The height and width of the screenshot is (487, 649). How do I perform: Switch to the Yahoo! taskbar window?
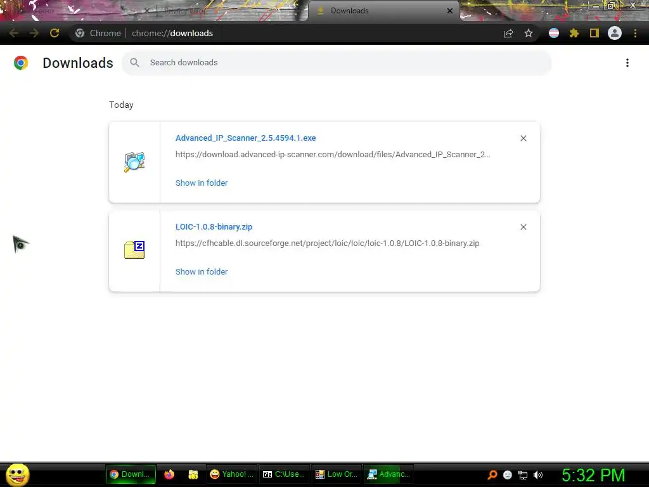point(231,474)
